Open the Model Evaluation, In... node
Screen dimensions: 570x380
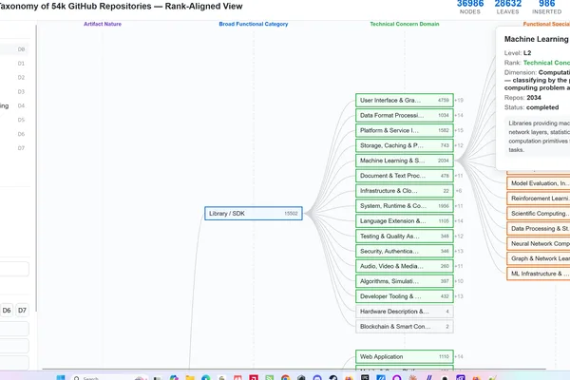coord(539,183)
